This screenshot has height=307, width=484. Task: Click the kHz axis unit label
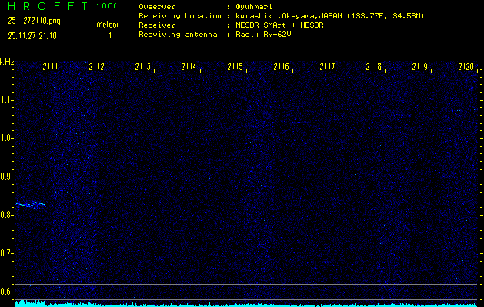tap(7, 62)
